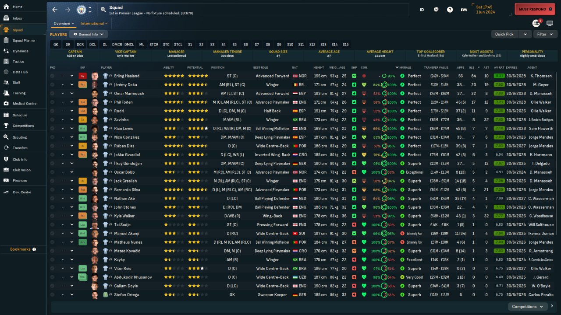
Task: Click Erling Haaland's face thumbnail
Action: pos(95,76)
